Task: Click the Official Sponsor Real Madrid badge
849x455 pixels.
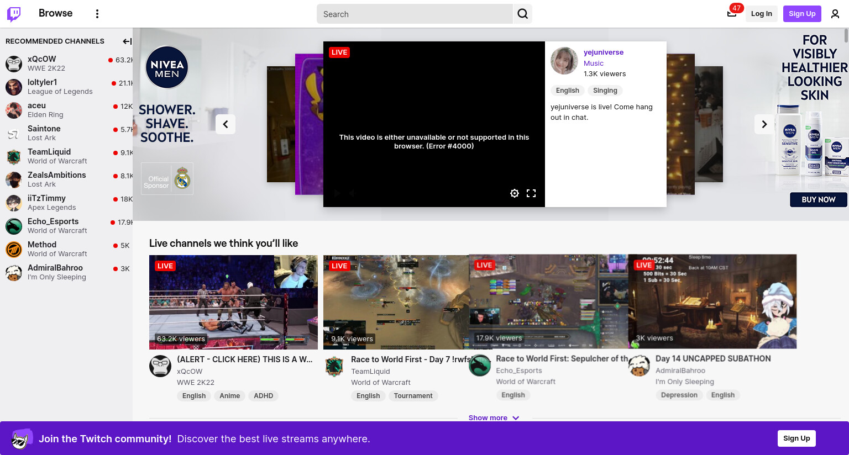Action: coord(167,178)
